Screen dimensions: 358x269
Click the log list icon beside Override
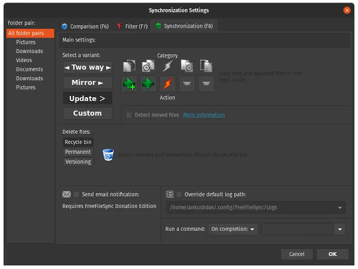(169, 194)
